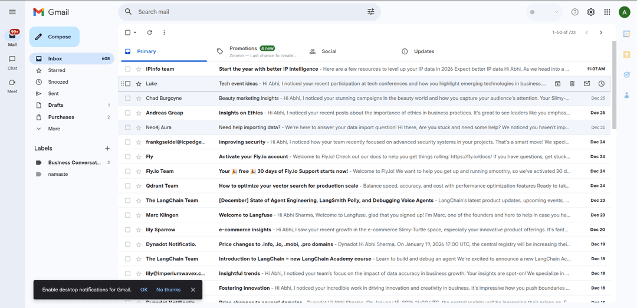
Task: Star the email from Andreas Graap
Action: coord(139,113)
